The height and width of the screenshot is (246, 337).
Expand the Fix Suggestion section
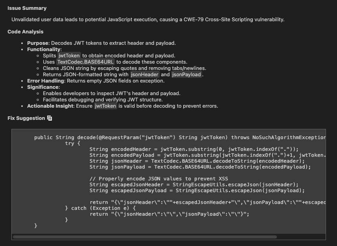(25, 118)
